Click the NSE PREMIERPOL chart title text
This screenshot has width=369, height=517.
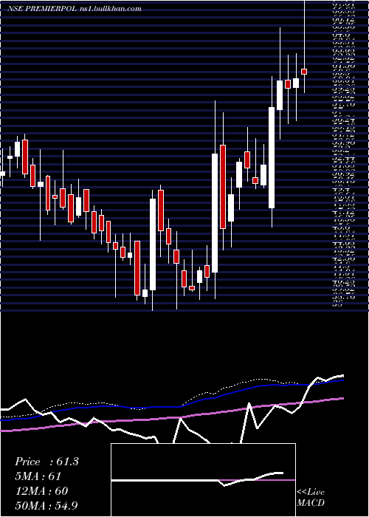tap(75, 9)
